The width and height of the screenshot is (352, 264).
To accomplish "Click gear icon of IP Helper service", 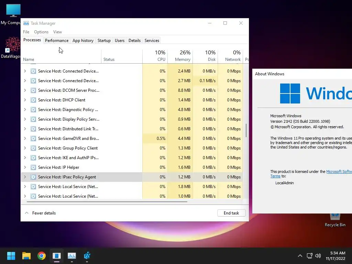I will coord(33,167).
